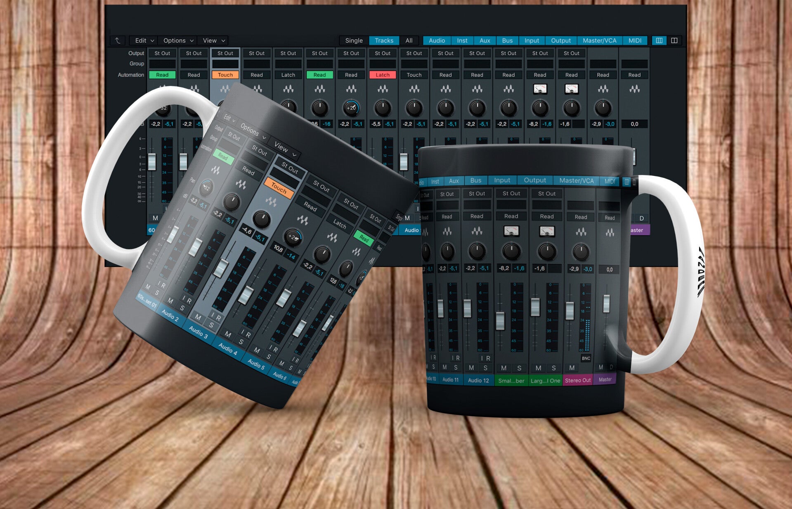Click the fader handle on right mug's Smal...ber channel
Image resolution: width=792 pixels, height=509 pixels.
click(x=500, y=321)
